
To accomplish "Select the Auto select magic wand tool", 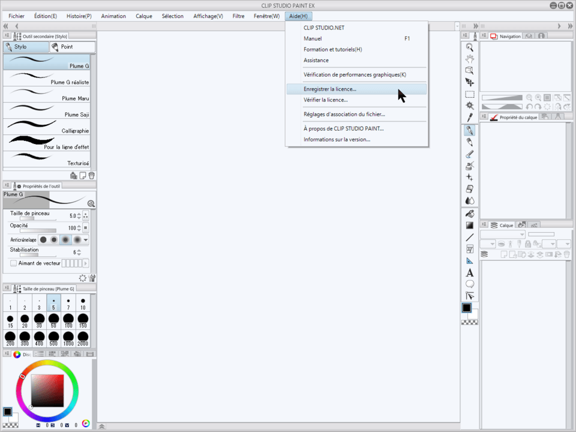I will point(469,106).
